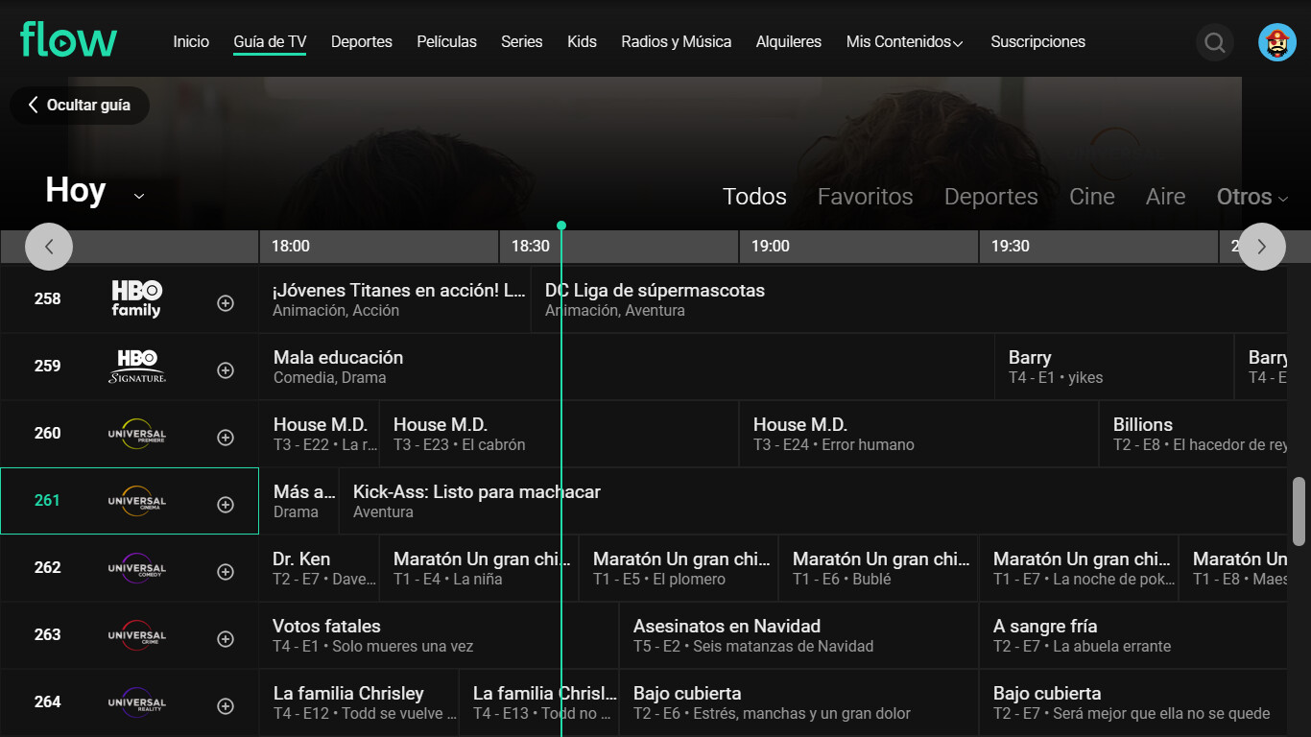Open Votos fatales program

point(439,635)
